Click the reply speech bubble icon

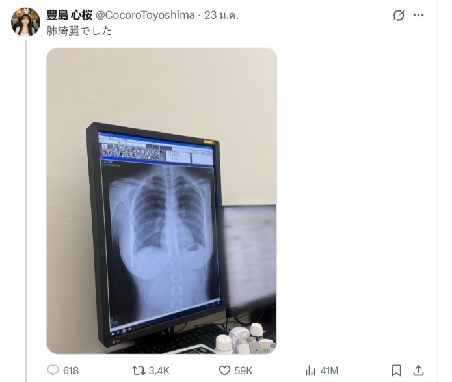(53, 370)
